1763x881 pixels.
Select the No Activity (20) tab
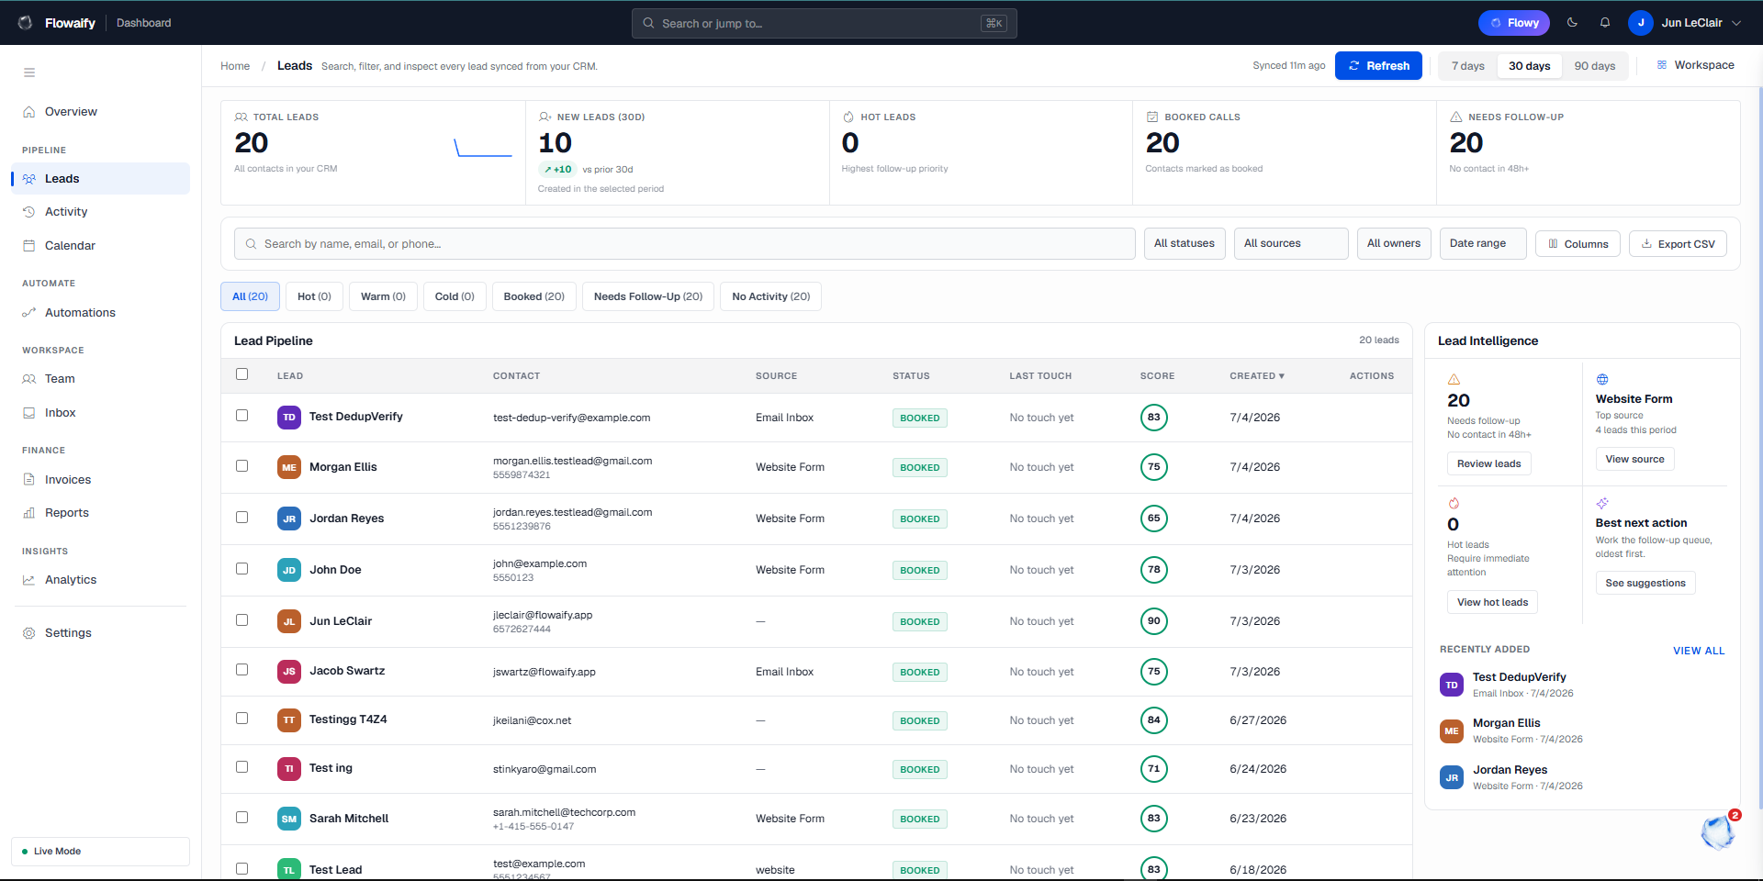(x=771, y=297)
